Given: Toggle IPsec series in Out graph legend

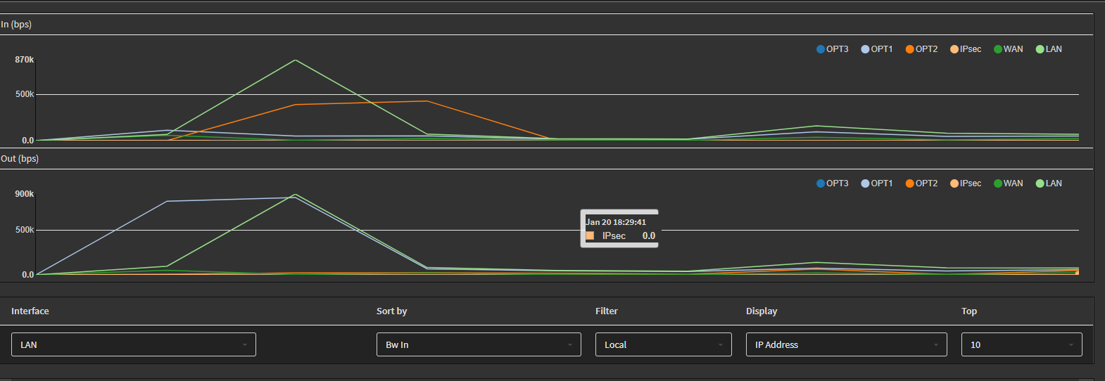Looking at the screenshot, I should pyautogui.click(x=966, y=183).
